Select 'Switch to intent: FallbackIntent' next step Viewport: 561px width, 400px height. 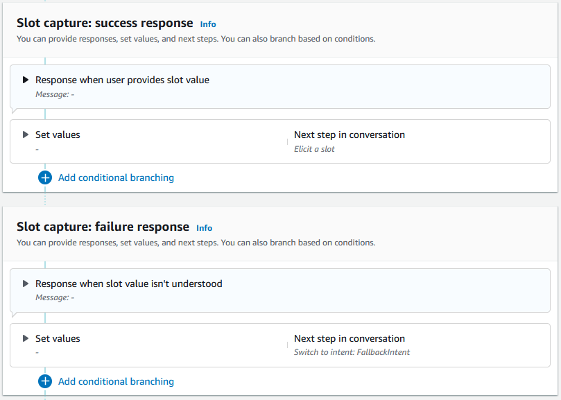[x=352, y=353]
